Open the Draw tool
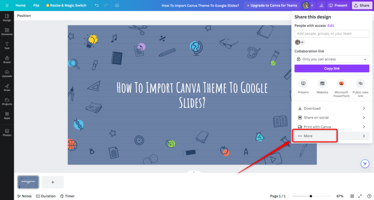374x200 pixels. coord(7,87)
